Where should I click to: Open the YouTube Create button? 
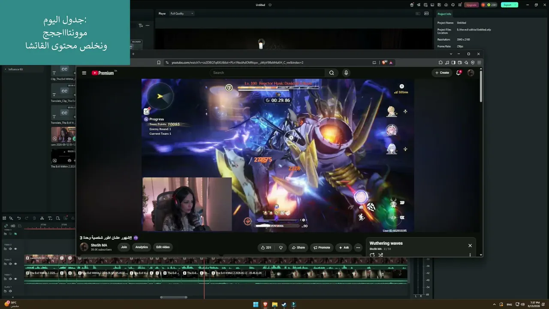tap(442, 73)
